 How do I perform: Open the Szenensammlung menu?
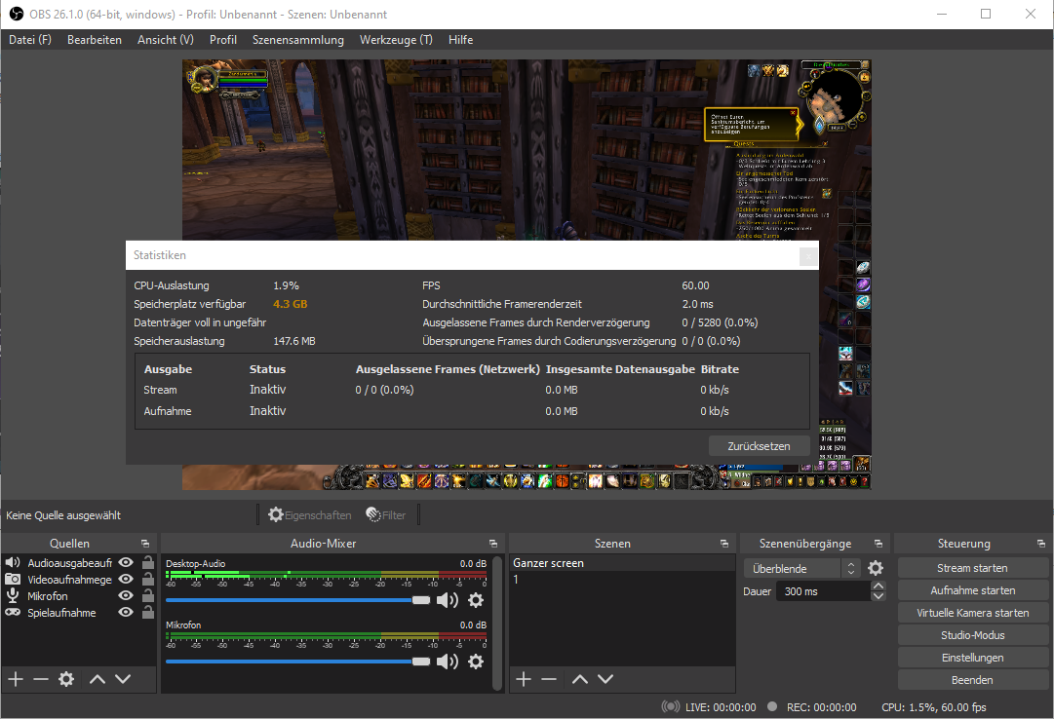[x=297, y=40]
